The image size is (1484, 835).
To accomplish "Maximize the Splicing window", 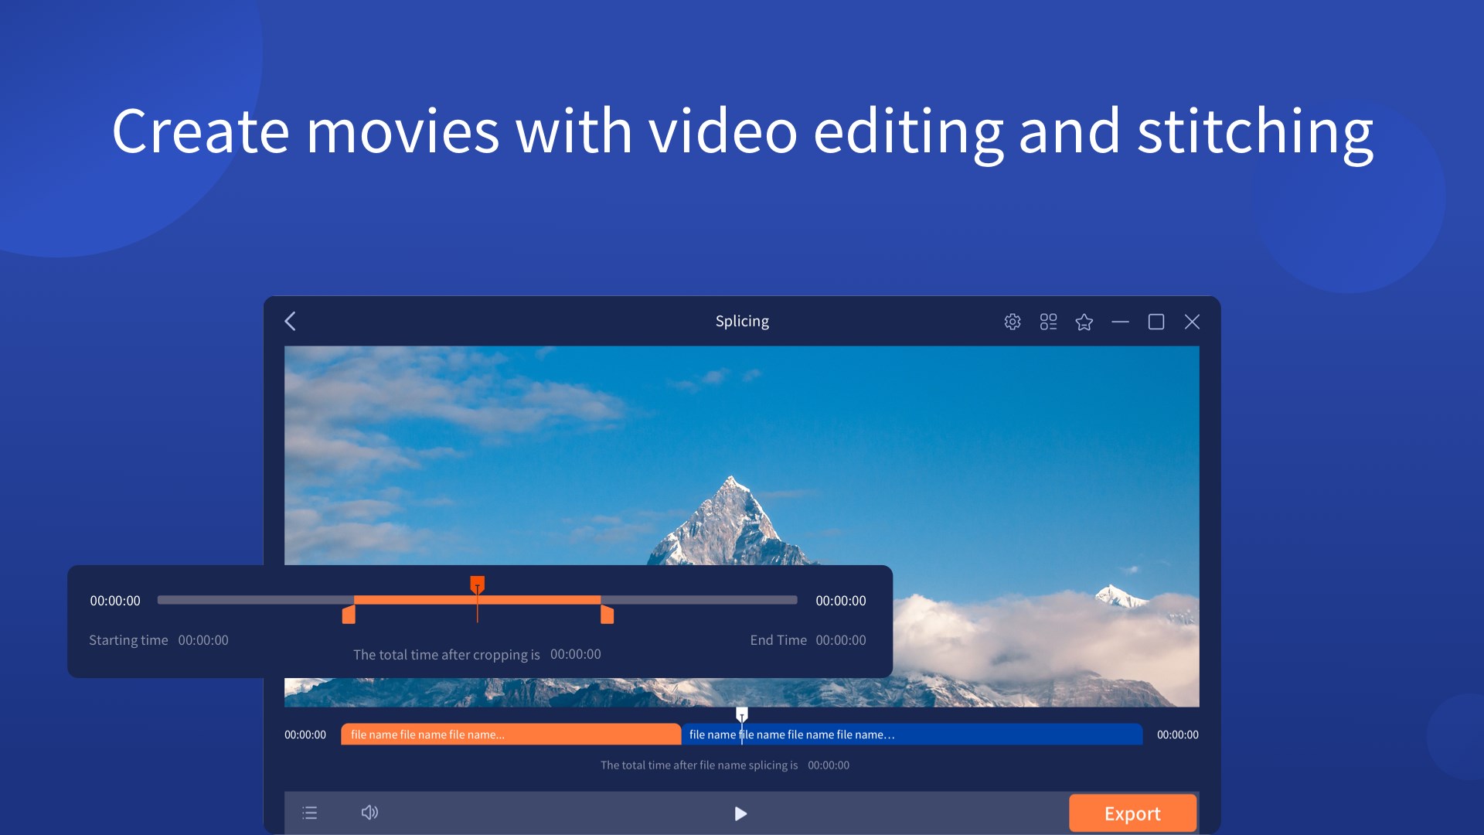I will pos(1156,322).
